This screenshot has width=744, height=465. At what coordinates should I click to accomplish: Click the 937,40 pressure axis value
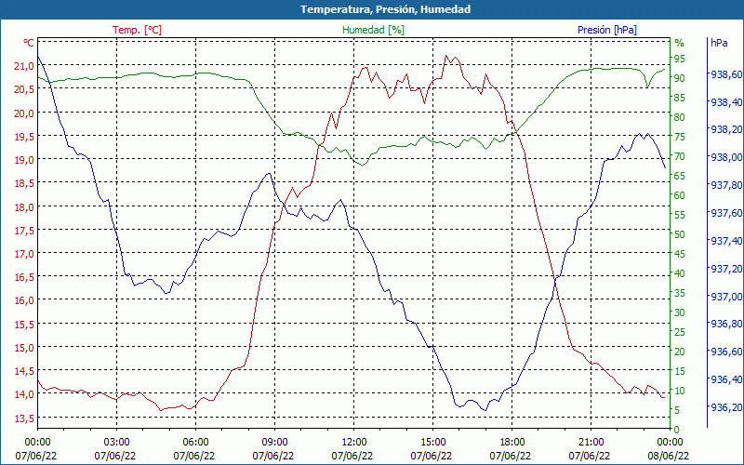(726, 241)
